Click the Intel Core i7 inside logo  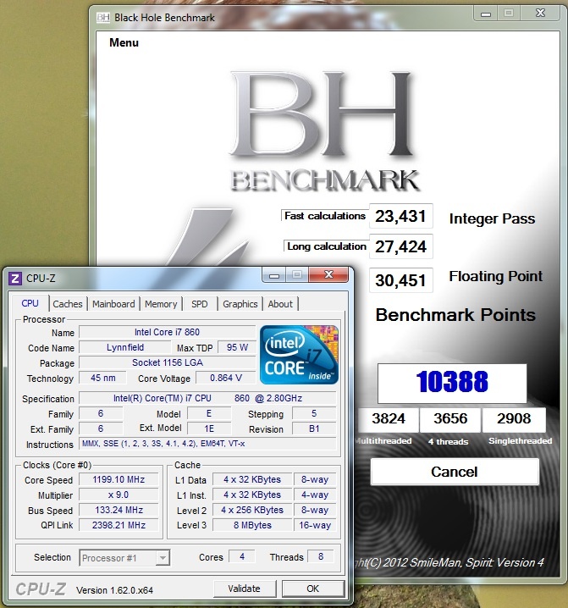pos(299,355)
